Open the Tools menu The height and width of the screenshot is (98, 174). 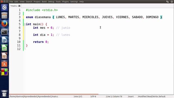(x=58, y=2)
